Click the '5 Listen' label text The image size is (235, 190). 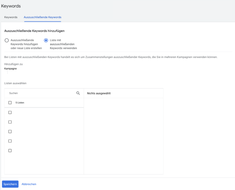pyautogui.click(x=20, y=103)
